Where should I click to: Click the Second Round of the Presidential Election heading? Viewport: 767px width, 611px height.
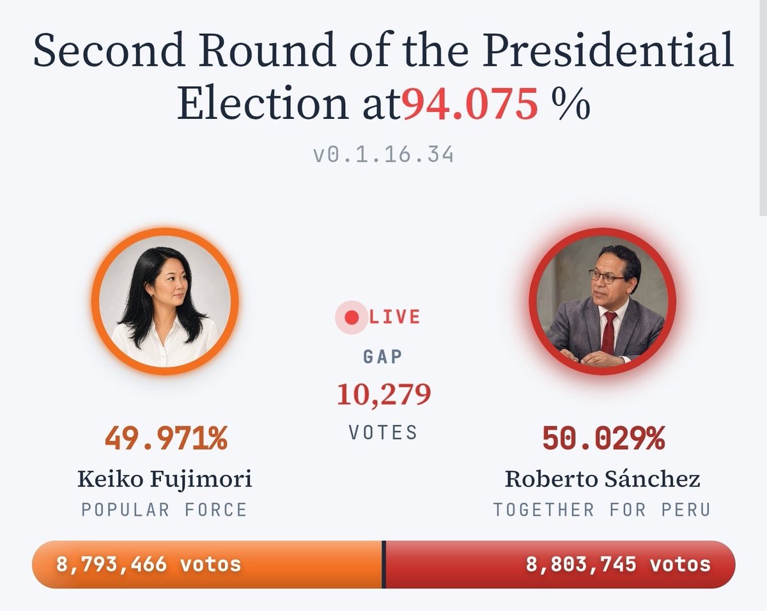coord(383,77)
